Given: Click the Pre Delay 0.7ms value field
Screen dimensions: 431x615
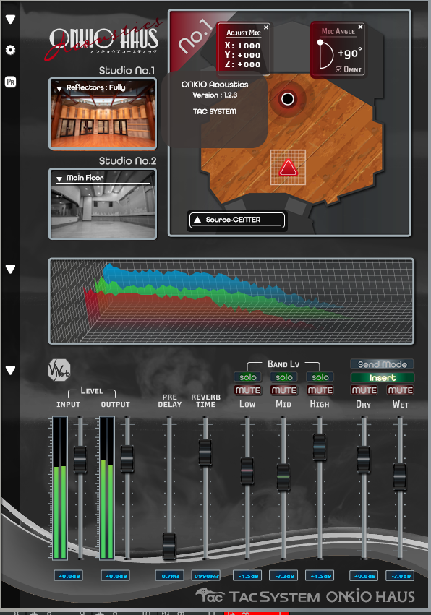Looking at the screenshot, I should (x=169, y=576).
